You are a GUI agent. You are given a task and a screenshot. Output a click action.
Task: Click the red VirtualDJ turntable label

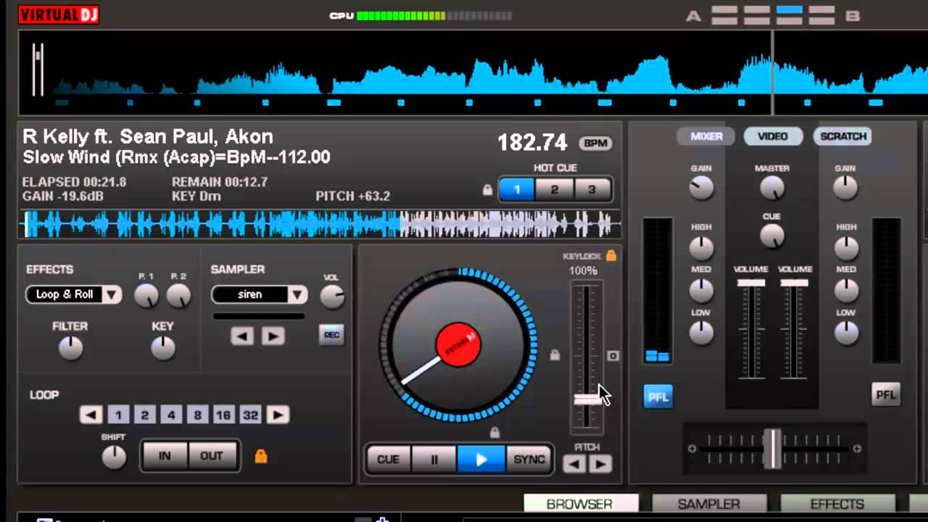pos(458,345)
